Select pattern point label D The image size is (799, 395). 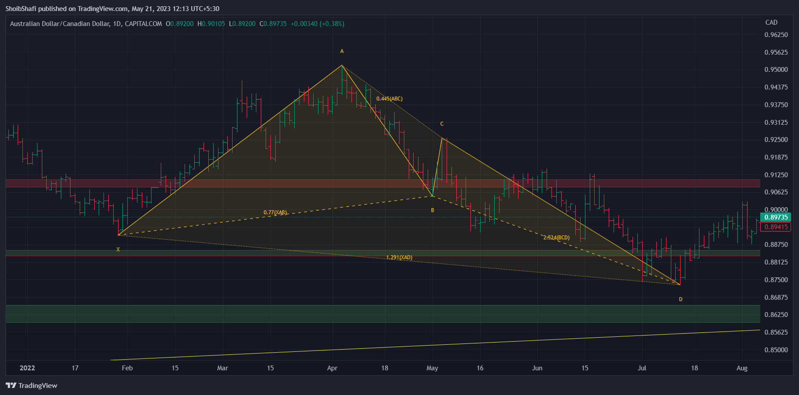click(681, 299)
